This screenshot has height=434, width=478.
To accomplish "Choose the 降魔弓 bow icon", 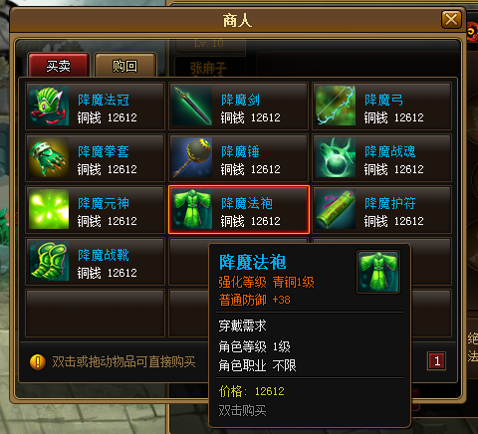I will [x=336, y=106].
